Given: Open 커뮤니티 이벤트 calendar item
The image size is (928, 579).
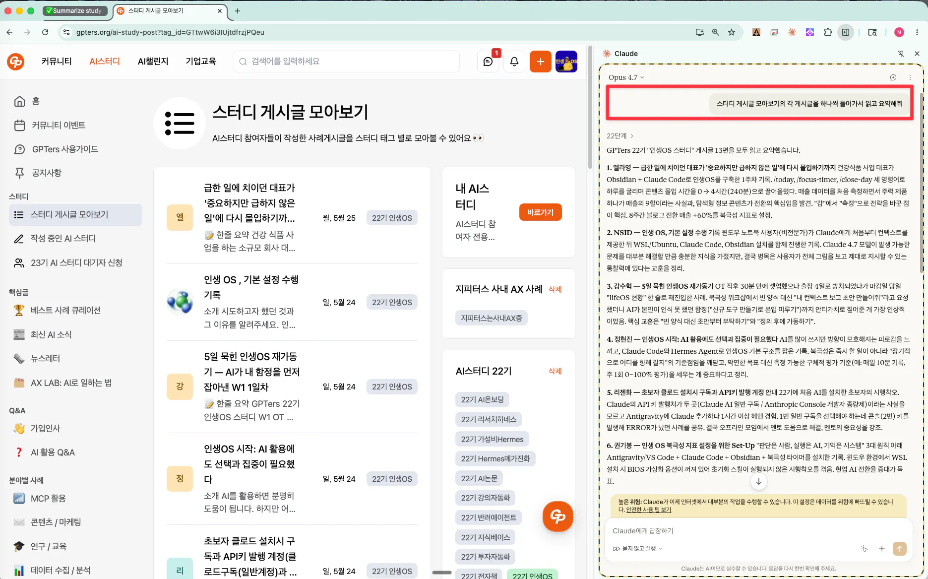Looking at the screenshot, I should [x=75, y=125].
